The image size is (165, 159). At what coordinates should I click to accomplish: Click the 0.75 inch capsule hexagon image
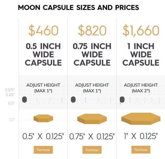pyautogui.click(x=92, y=119)
